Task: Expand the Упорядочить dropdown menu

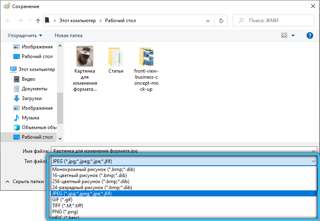Action: (25, 35)
